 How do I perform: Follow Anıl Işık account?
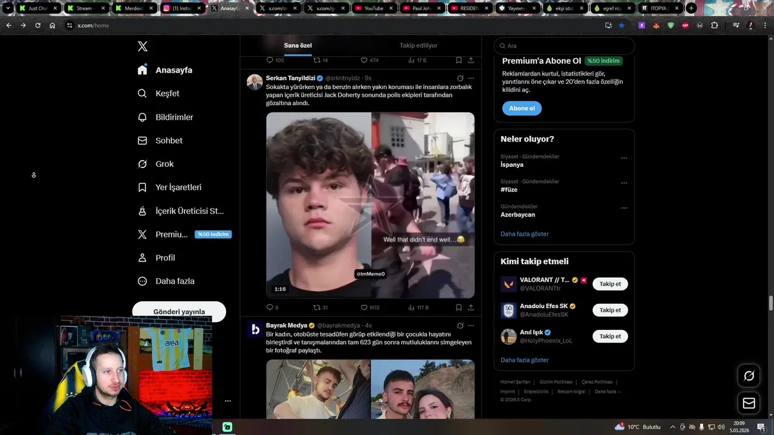610,336
